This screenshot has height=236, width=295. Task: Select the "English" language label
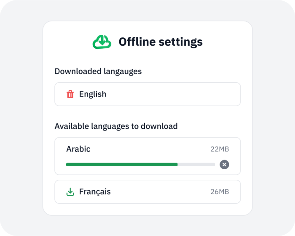(93, 94)
